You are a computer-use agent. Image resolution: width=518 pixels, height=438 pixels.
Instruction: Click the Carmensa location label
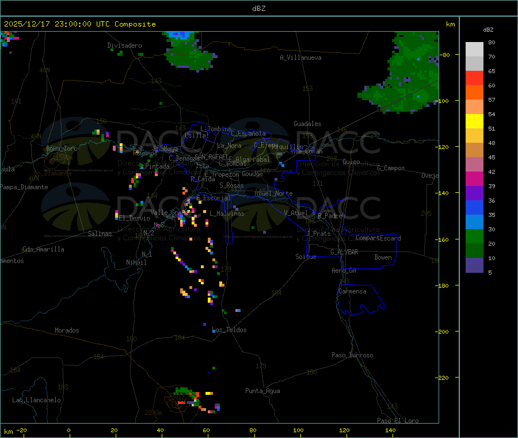(x=352, y=291)
